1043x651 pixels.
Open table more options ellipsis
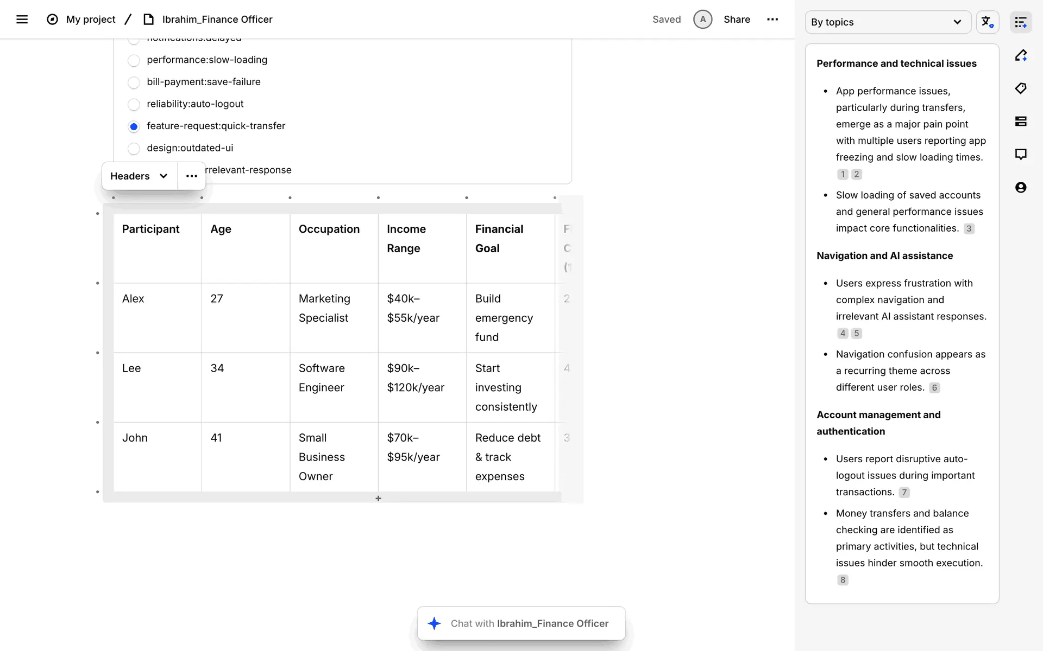[x=191, y=176]
